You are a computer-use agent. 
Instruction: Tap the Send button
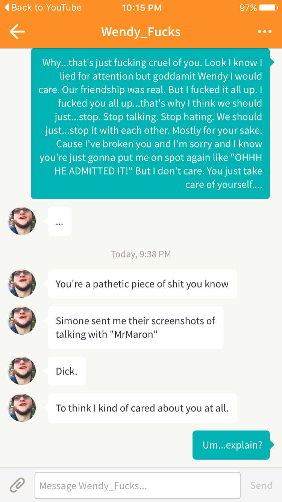tap(261, 485)
